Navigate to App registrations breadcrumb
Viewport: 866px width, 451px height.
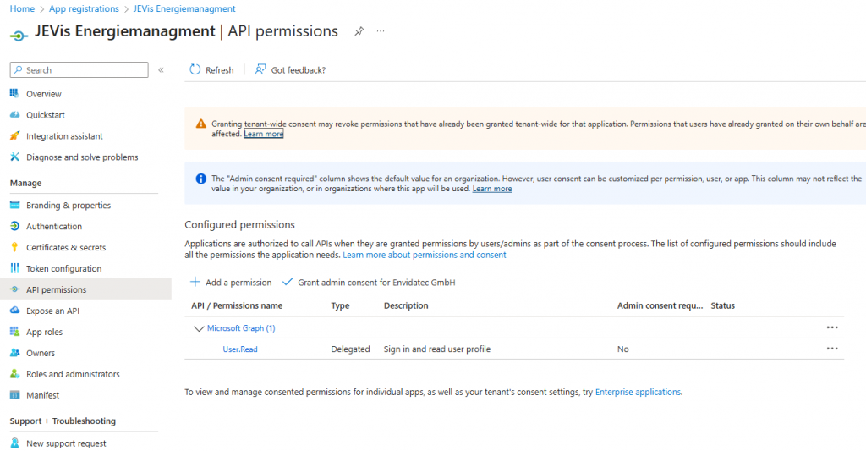84,8
